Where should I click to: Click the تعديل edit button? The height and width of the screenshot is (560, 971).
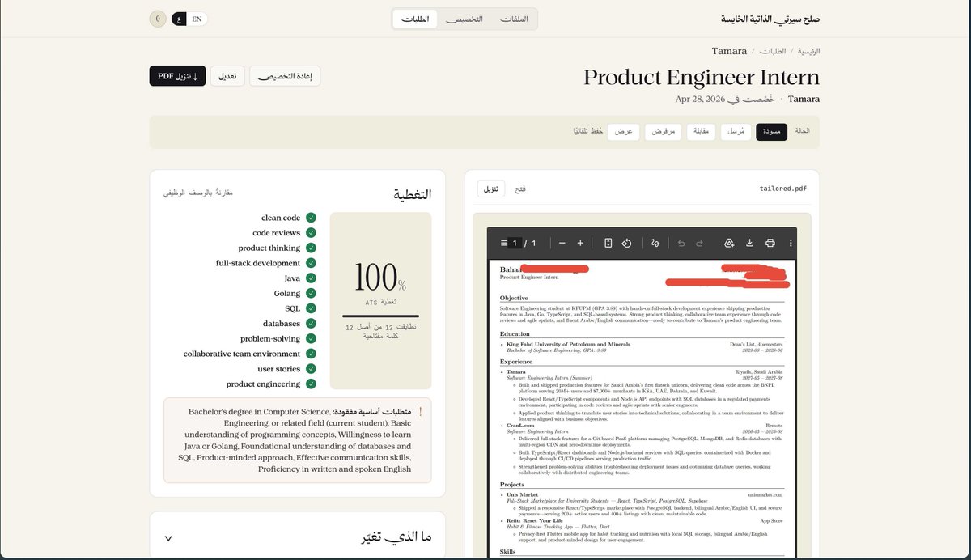227,76
